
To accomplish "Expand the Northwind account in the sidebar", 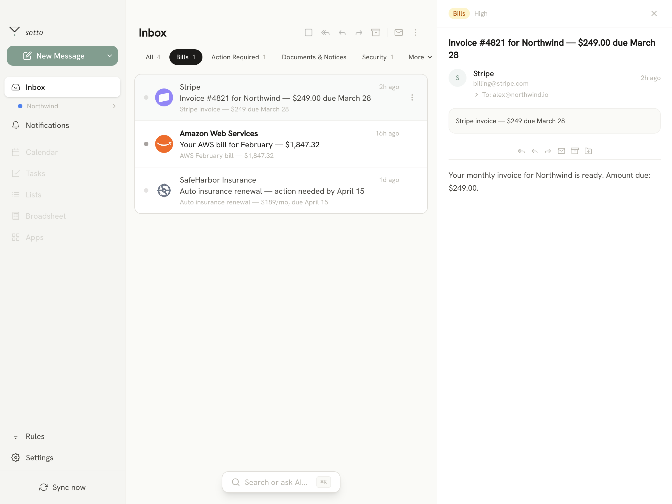I will [x=114, y=106].
